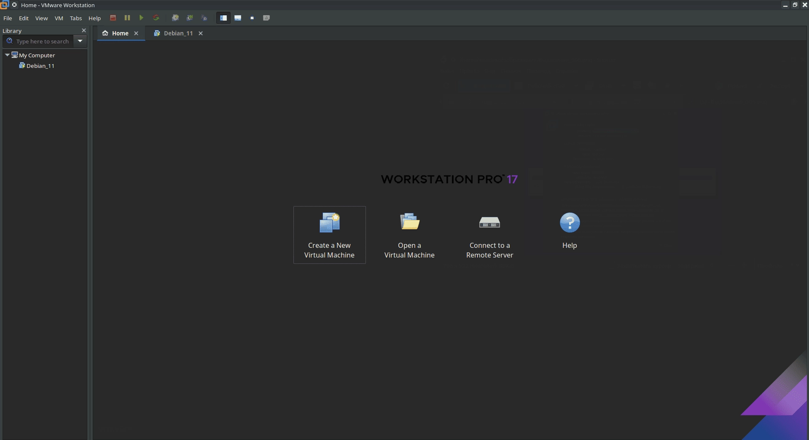This screenshot has width=809, height=440.
Task: Open the Tabs menu
Action: click(x=76, y=18)
